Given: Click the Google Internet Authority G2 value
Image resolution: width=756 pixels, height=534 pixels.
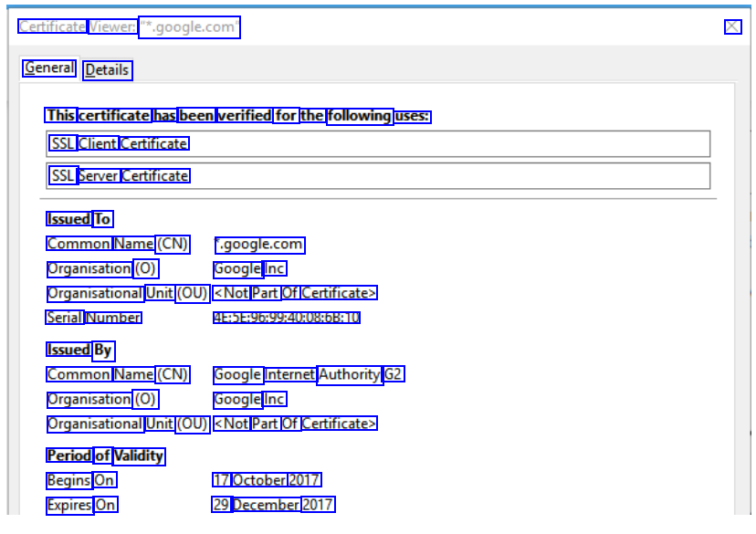Looking at the screenshot, I should (308, 374).
